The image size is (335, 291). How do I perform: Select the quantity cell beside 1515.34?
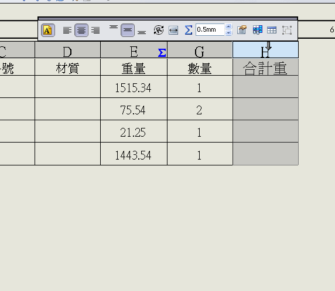[200, 87]
